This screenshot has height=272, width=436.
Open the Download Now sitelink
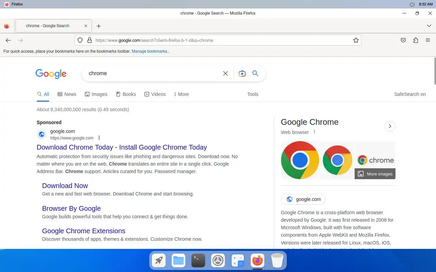pyautogui.click(x=65, y=186)
